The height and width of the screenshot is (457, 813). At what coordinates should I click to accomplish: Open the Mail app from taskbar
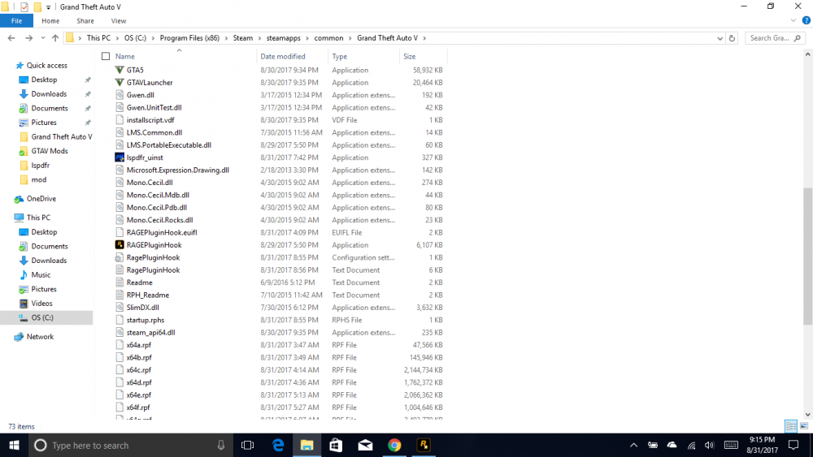click(x=365, y=445)
